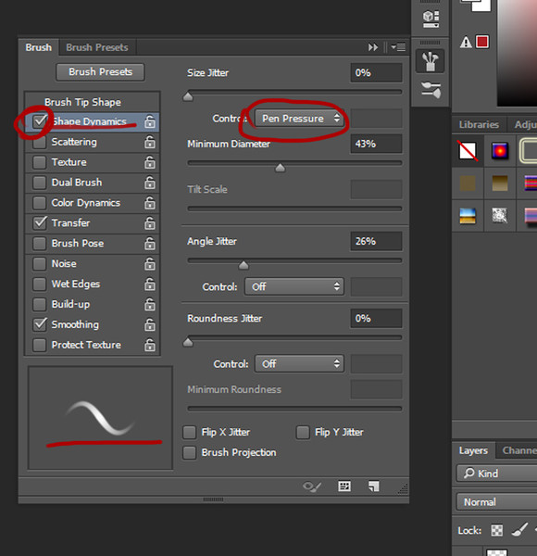The height and width of the screenshot is (556, 537).
Task: Open the Tool Presets panel icon
Action: 431,89
